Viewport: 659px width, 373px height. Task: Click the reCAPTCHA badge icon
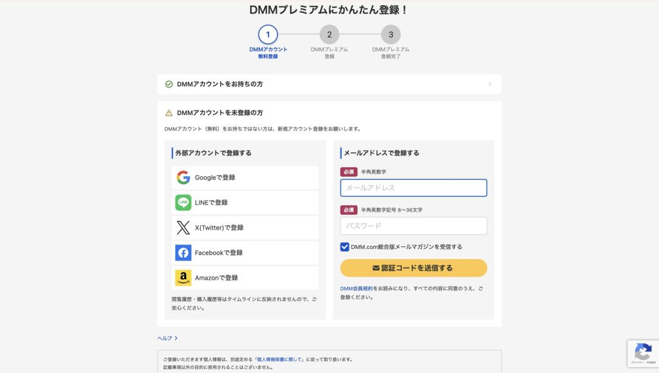642,352
